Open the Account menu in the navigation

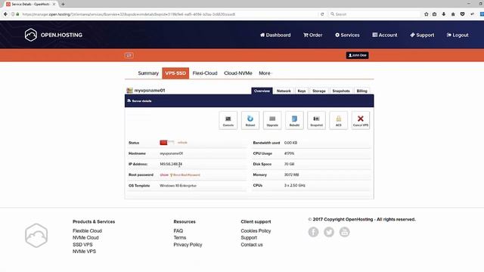(385, 36)
